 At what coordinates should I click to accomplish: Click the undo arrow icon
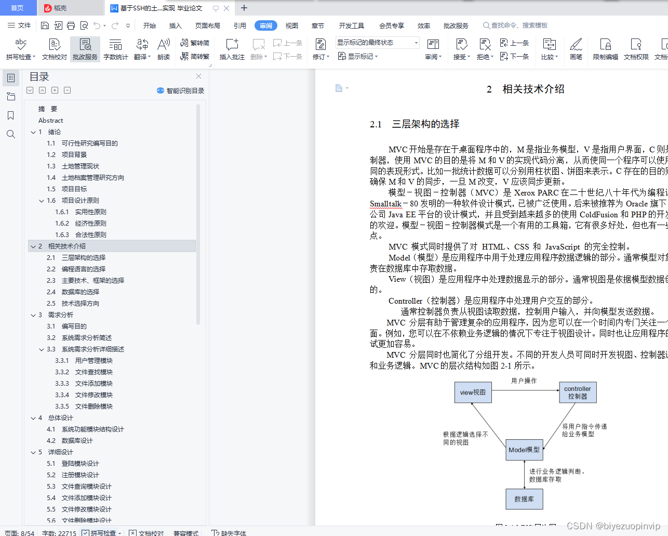[97, 25]
